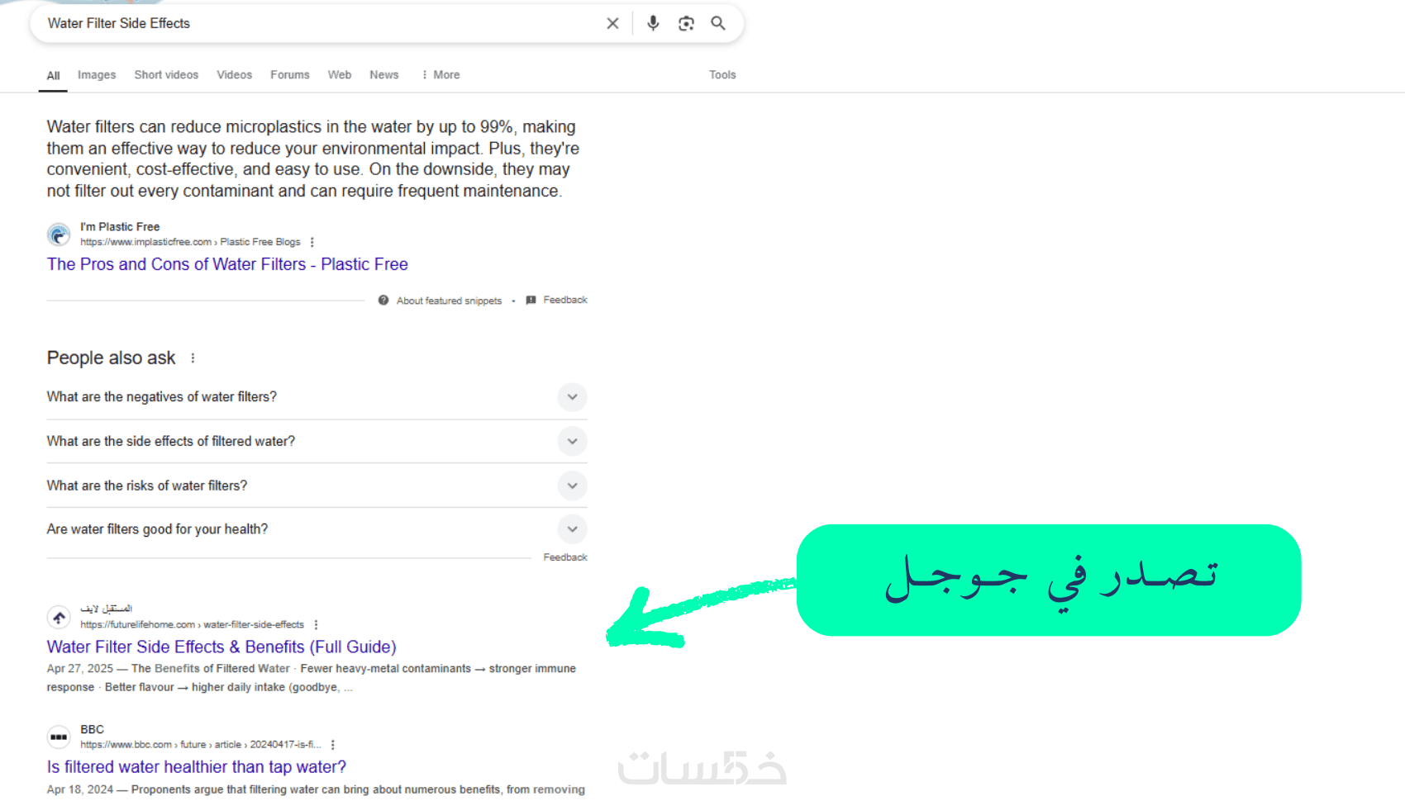Click the bbc.com URL breadcrumb
The image size is (1405, 801).
[x=201, y=745]
